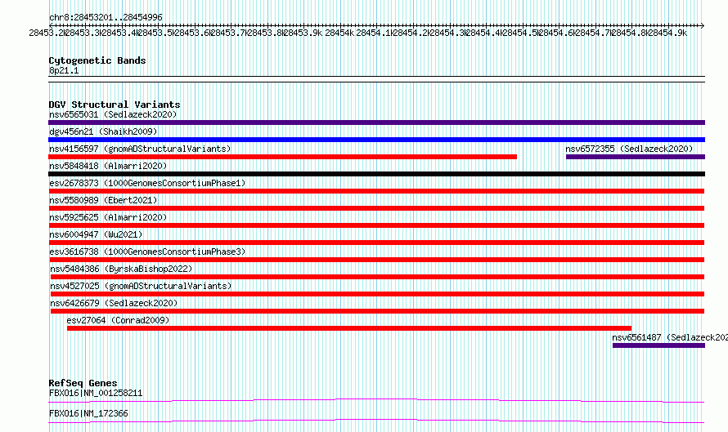Click the 8p21.1 band label
The image size is (728, 432).
[64, 70]
